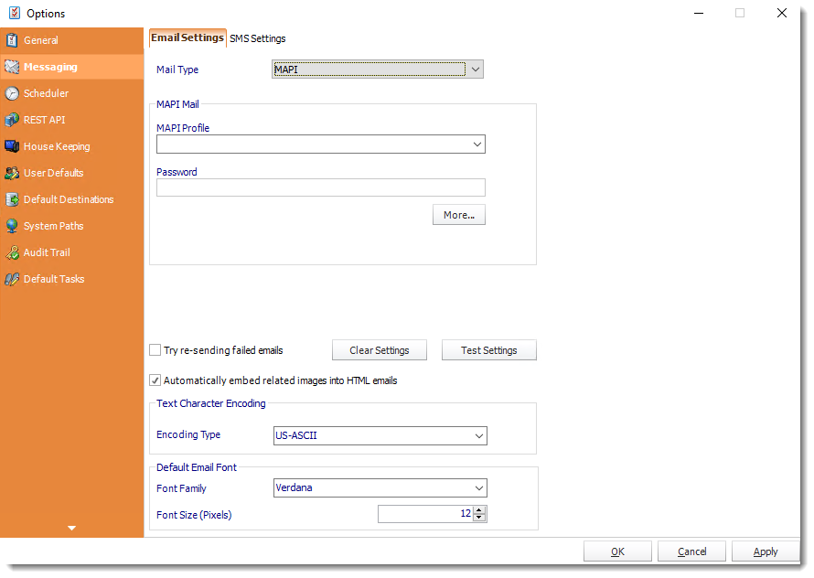Click the REST API icon

[12, 120]
